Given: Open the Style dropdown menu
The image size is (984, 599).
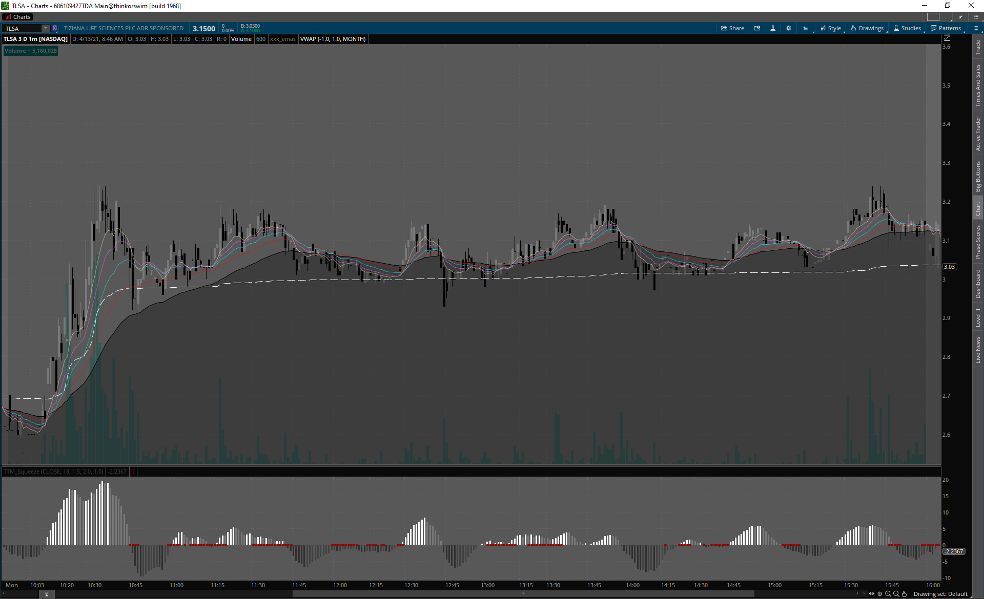Looking at the screenshot, I should click(x=831, y=28).
